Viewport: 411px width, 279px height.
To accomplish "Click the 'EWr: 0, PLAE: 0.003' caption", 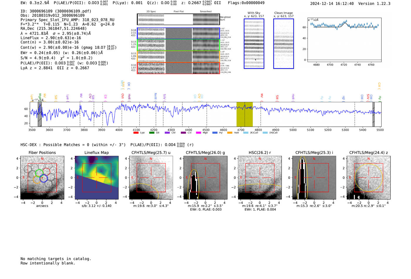I will point(206,210).
